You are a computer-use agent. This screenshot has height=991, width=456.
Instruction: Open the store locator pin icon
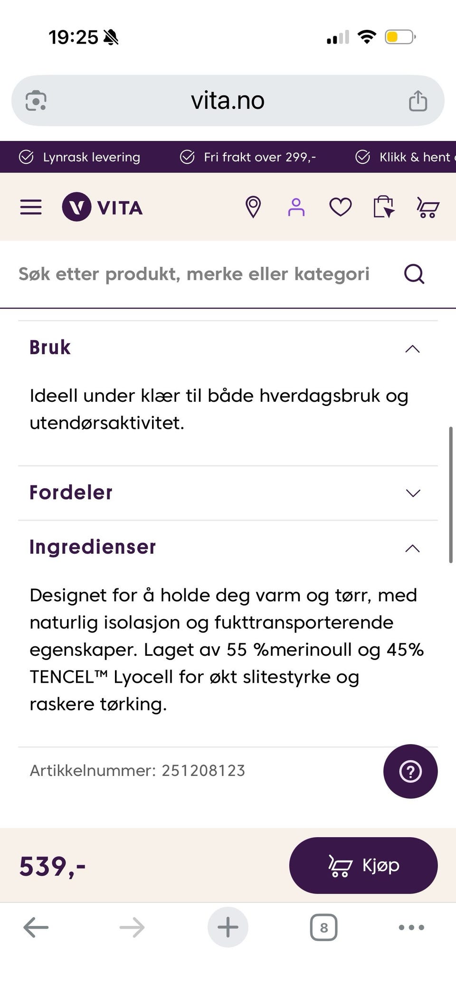tap(253, 207)
